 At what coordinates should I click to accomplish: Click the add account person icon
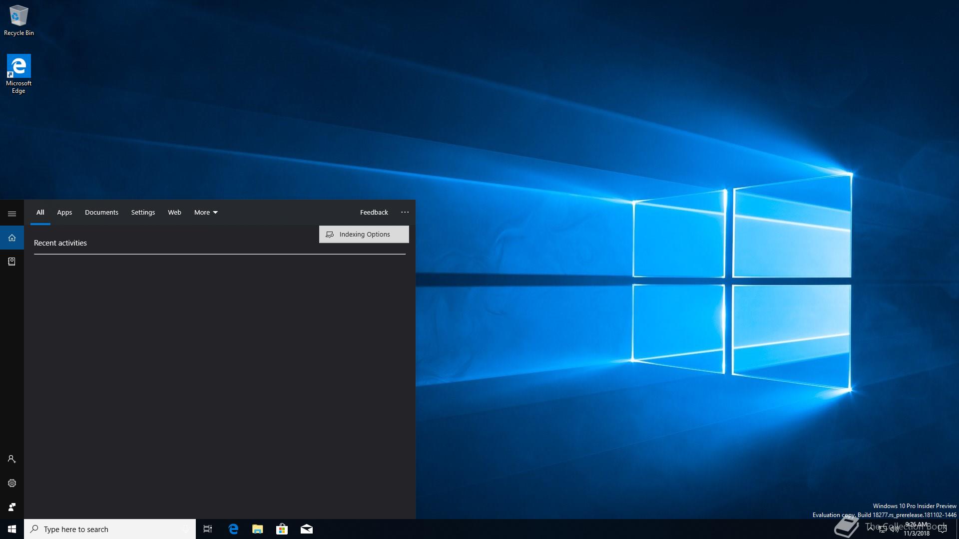point(12,459)
